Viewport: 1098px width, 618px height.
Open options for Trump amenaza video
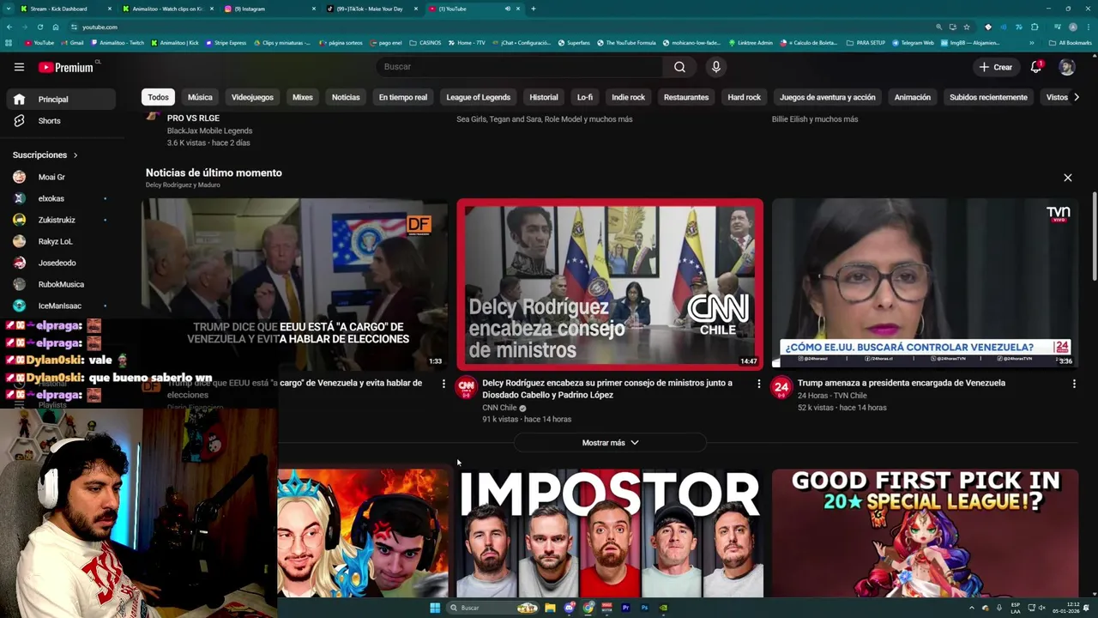pyautogui.click(x=1074, y=384)
